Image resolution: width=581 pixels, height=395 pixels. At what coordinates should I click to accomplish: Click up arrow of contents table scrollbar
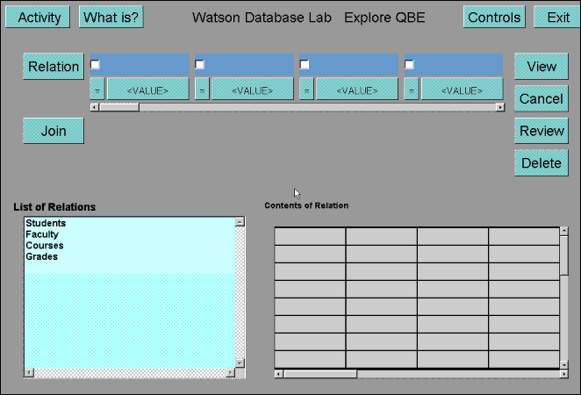(564, 231)
